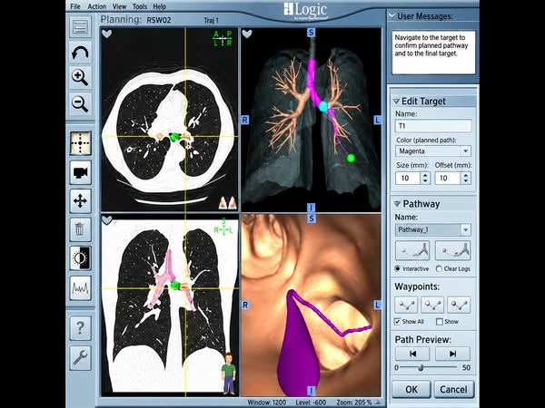Click the target Name field T1
This screenshot has width=545, height=408.
tap(433, 126)
